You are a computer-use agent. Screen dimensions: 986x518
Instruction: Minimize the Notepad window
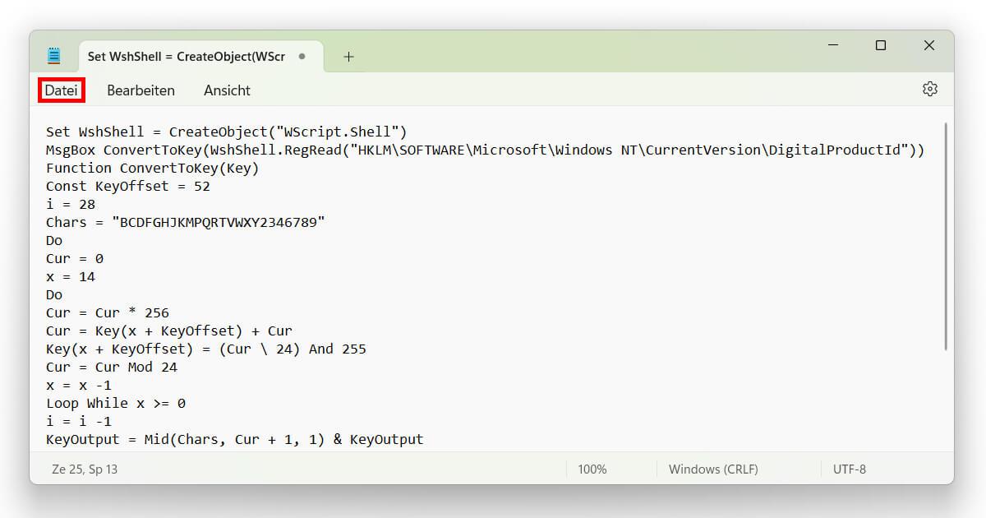(x=832, y=46)
